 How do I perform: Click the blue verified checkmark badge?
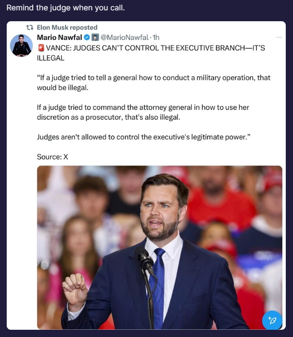coord(87,38)
